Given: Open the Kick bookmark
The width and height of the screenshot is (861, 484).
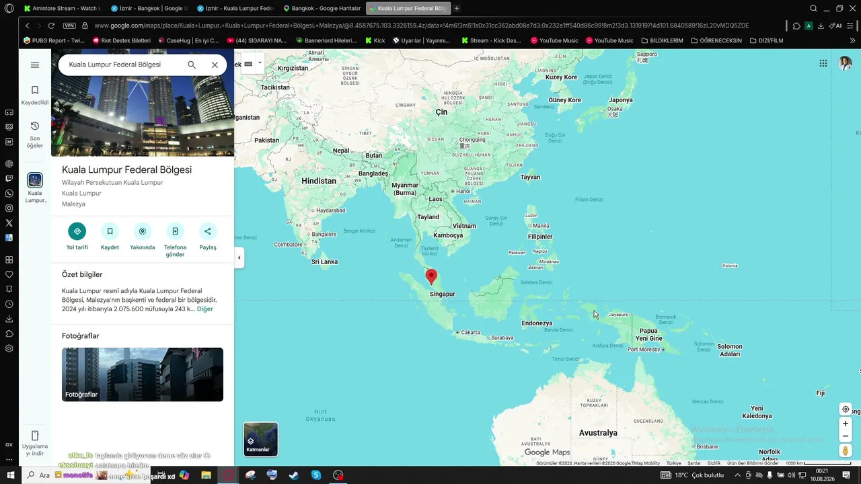Looking at the screenshot, I should coord(375,40).
